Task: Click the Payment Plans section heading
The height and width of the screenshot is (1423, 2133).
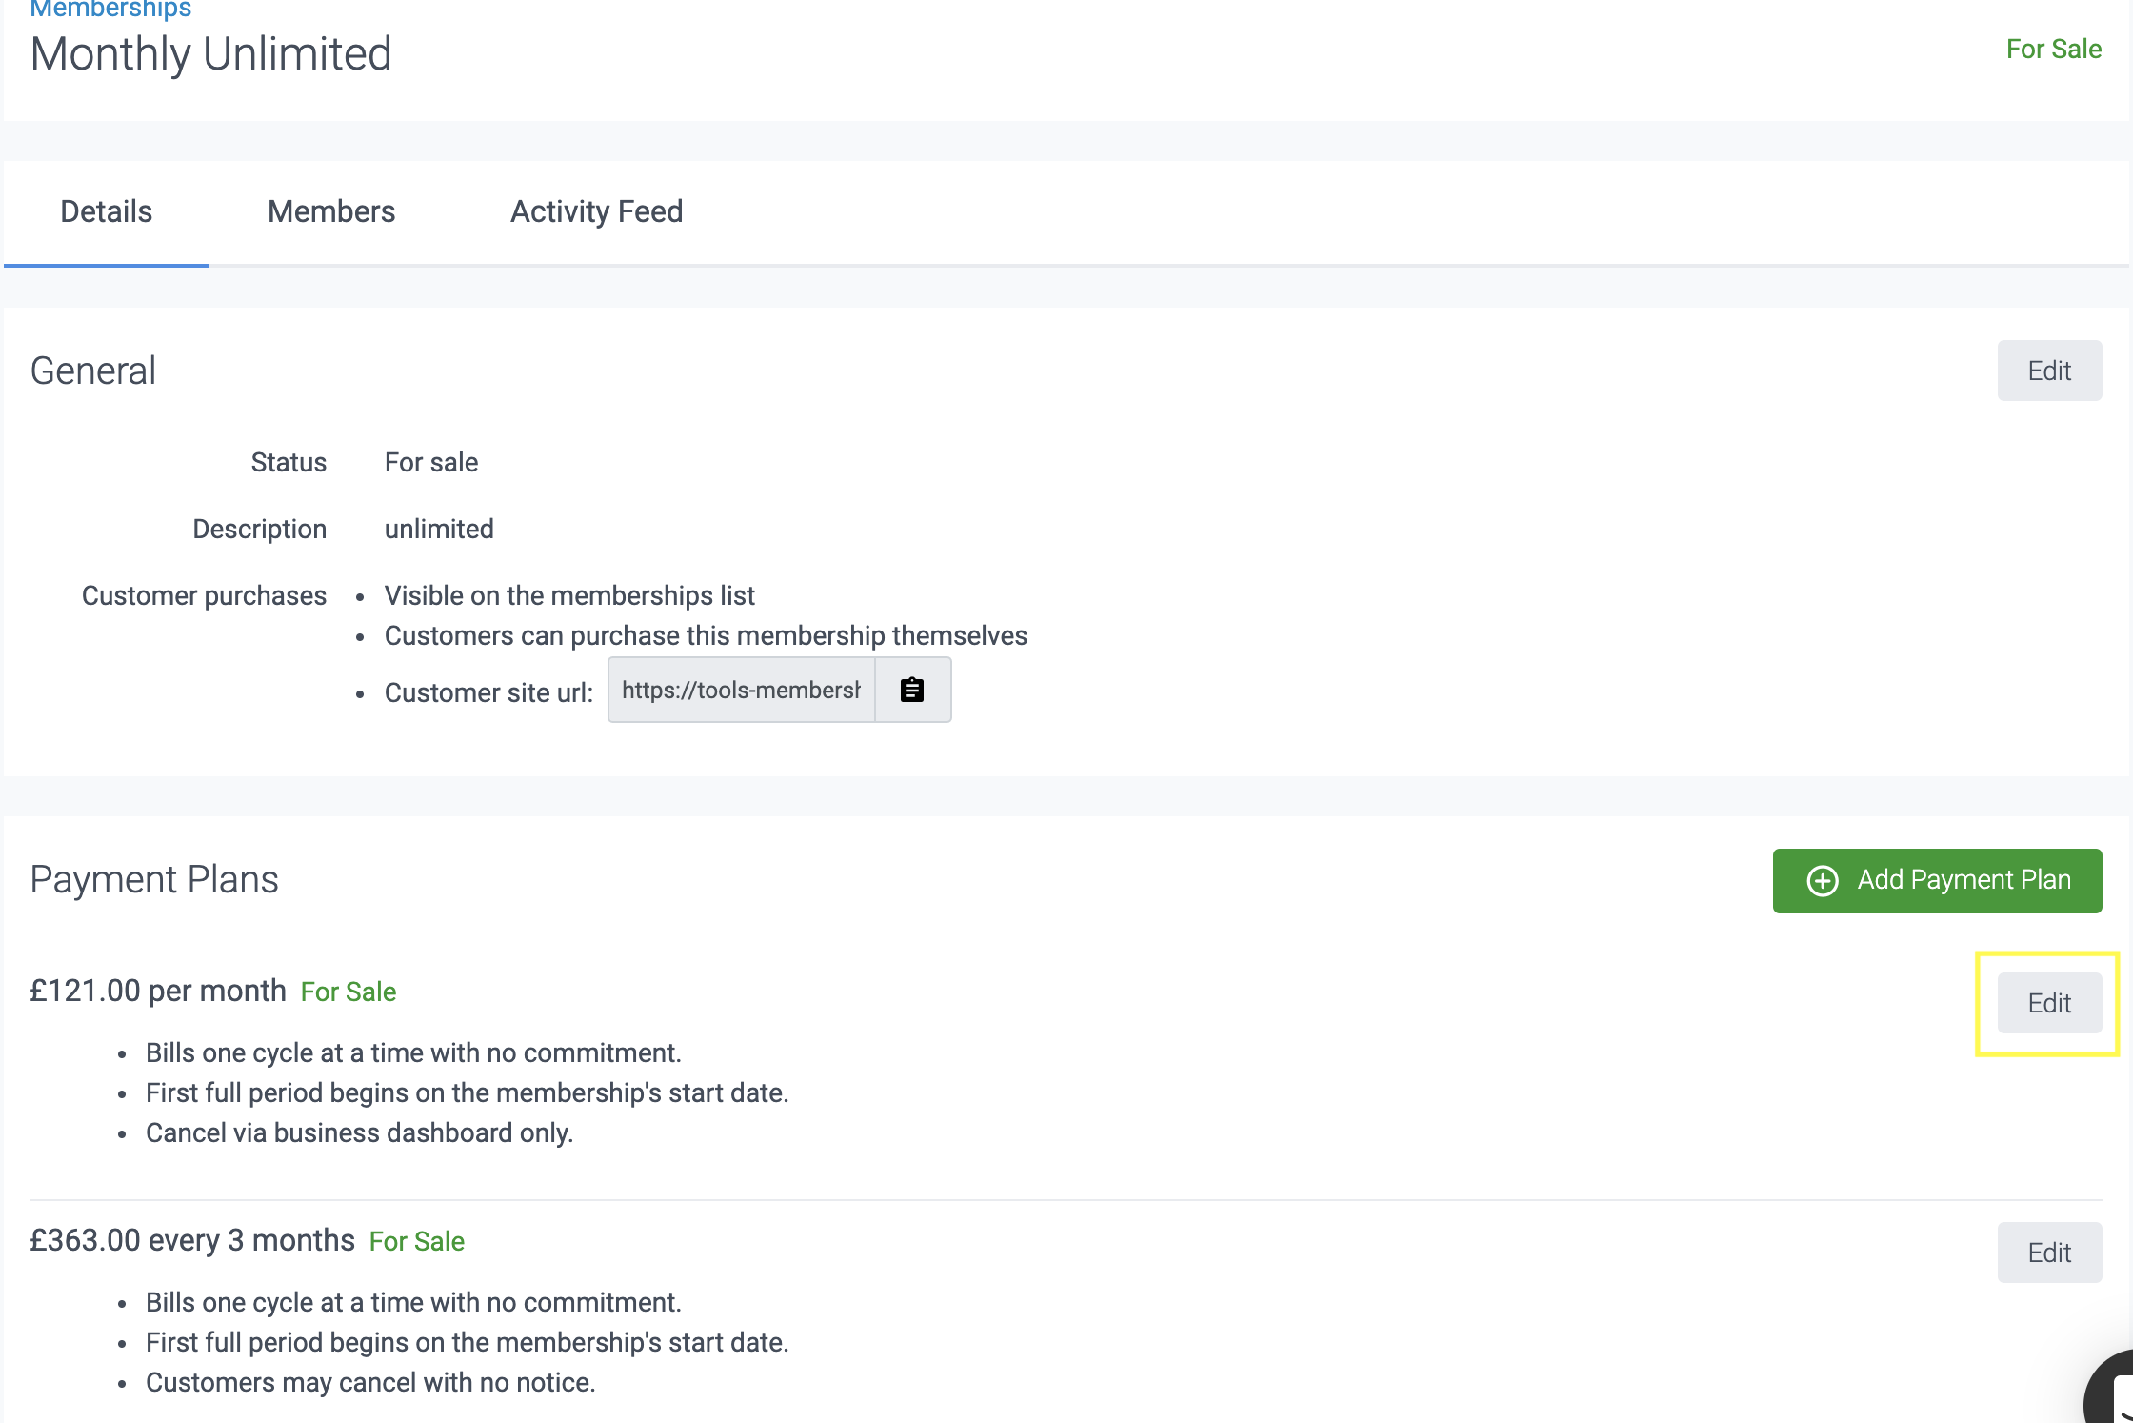Action: [154, 879]
